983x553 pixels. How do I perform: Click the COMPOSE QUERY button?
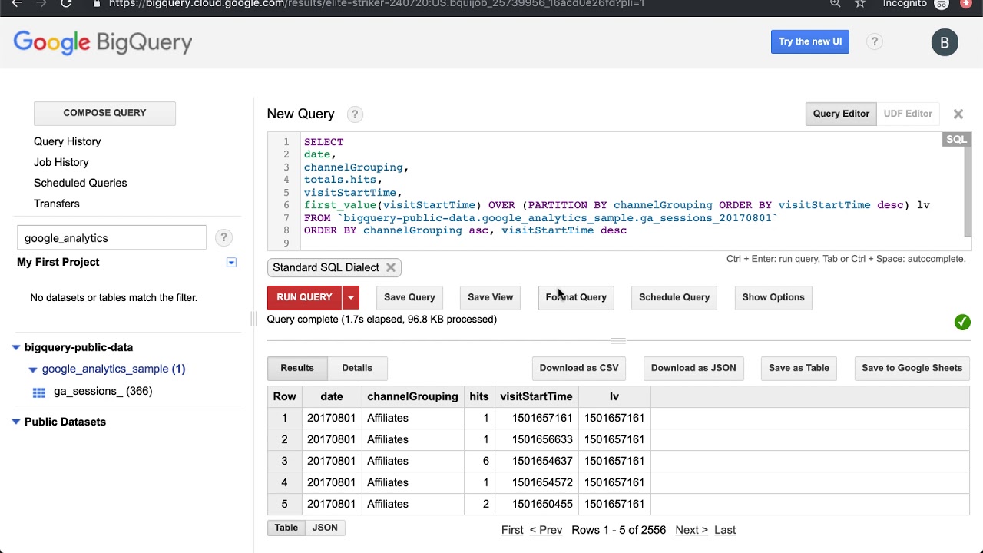104,113
